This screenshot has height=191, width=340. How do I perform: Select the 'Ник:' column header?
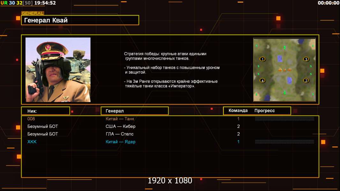click(x=46, y=111)
